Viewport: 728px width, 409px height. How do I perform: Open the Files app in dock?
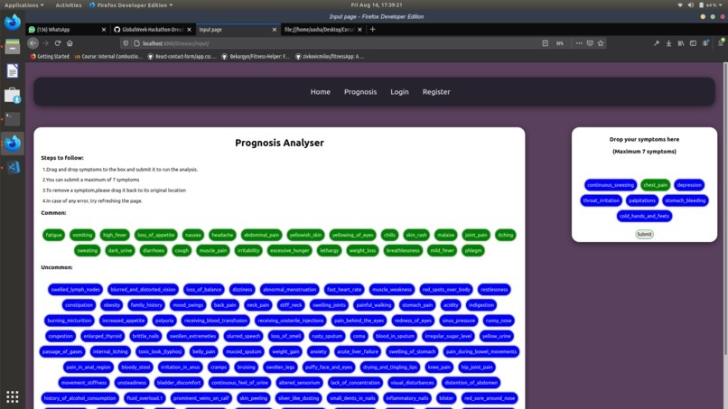(x=13, y=46)
